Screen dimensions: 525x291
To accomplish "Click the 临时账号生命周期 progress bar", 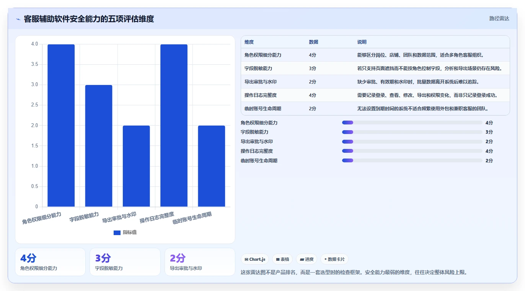I will pos(412,161).
